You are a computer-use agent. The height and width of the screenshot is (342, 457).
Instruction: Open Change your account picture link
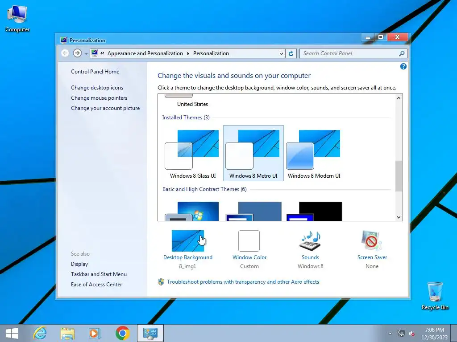pos(105,108)
